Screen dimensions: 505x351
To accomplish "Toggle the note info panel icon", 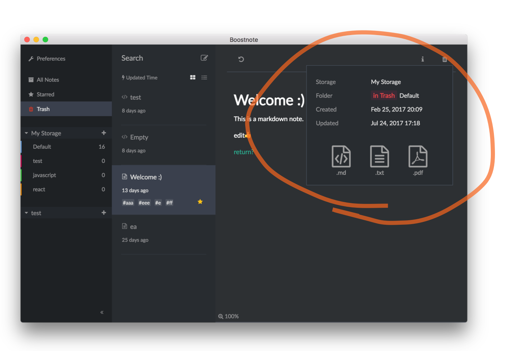I will pyautogui.click(x=422, y=59).
